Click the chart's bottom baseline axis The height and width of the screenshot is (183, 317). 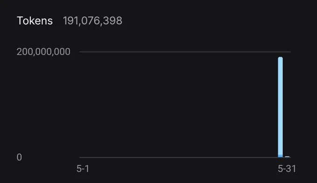tap(185, 157)
